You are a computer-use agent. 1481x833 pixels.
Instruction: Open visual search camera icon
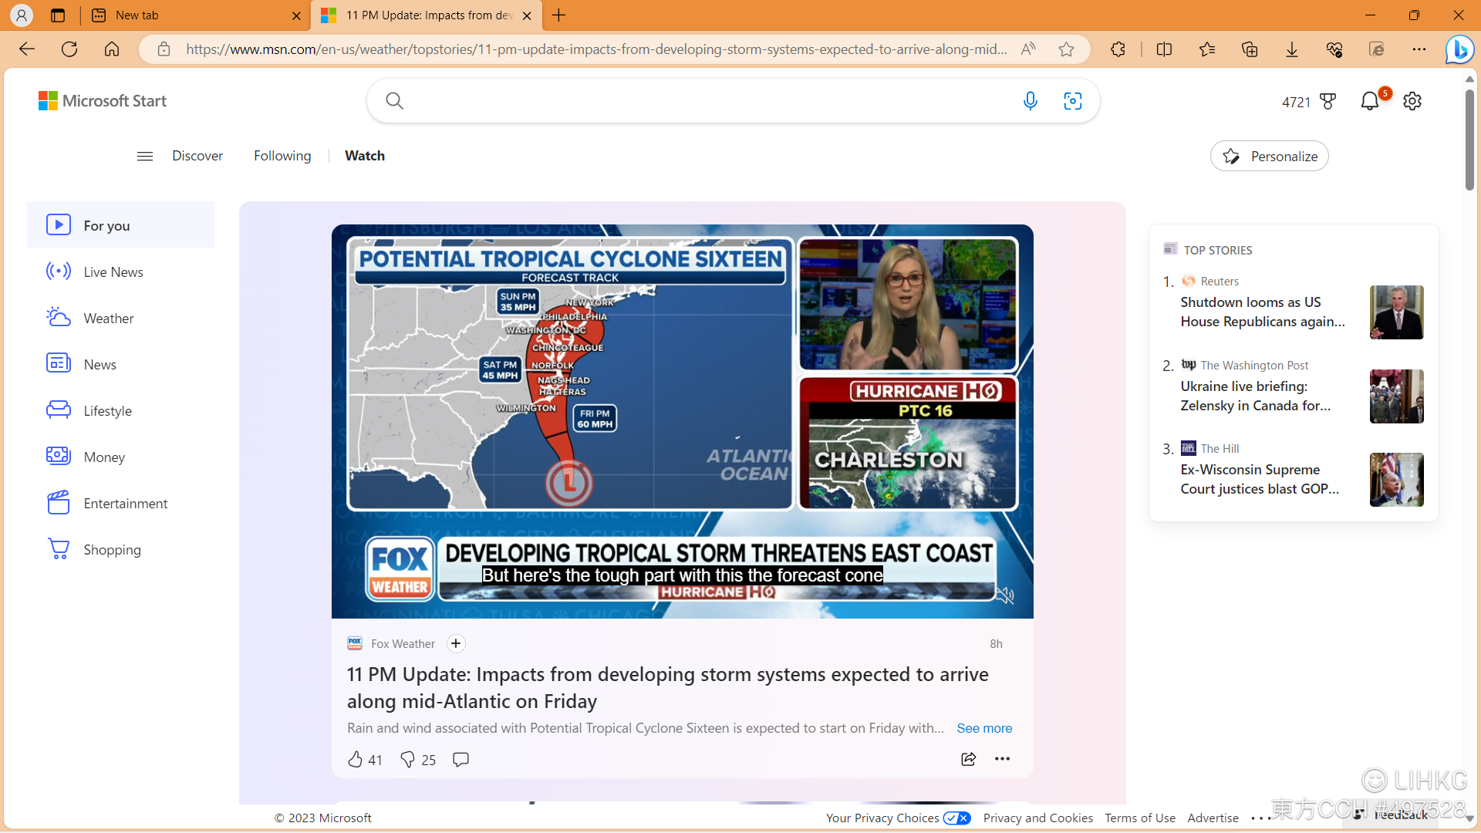(1073, 101)
